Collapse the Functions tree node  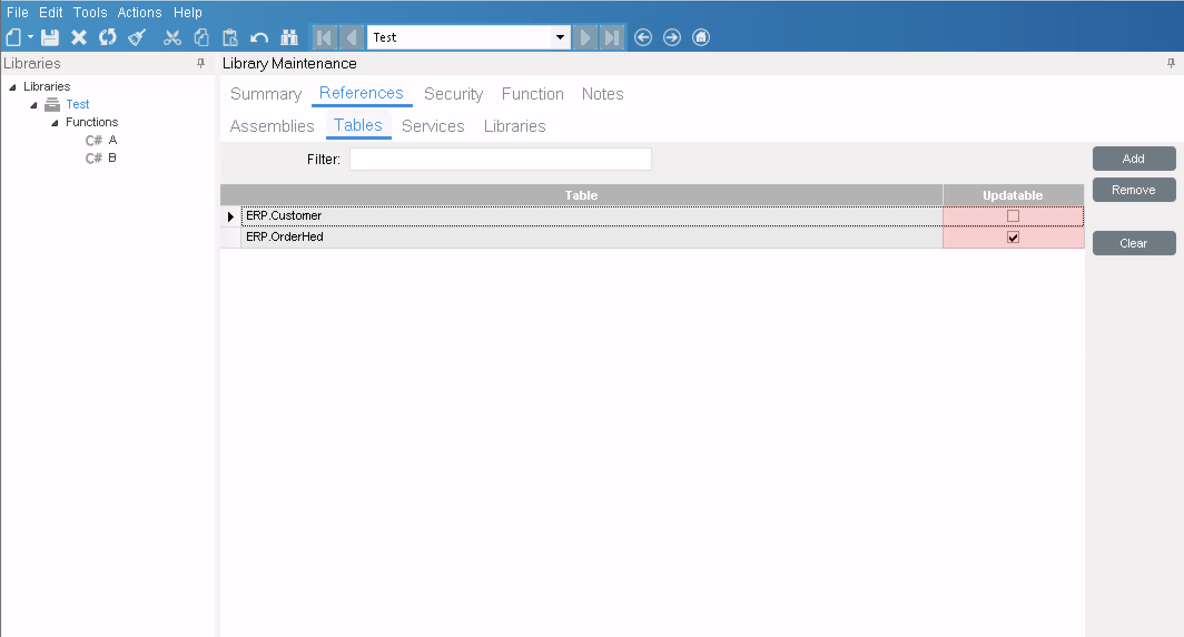pos(55,123)
